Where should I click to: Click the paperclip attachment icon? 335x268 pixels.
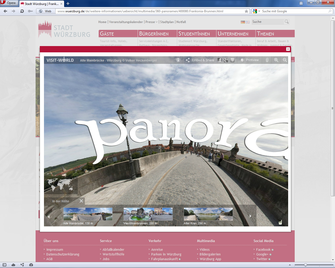tap(267, 60)
